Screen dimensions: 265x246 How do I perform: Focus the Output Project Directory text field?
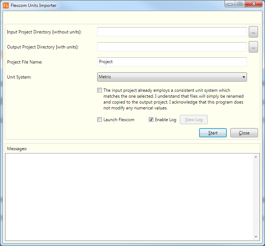click(172, 47)
